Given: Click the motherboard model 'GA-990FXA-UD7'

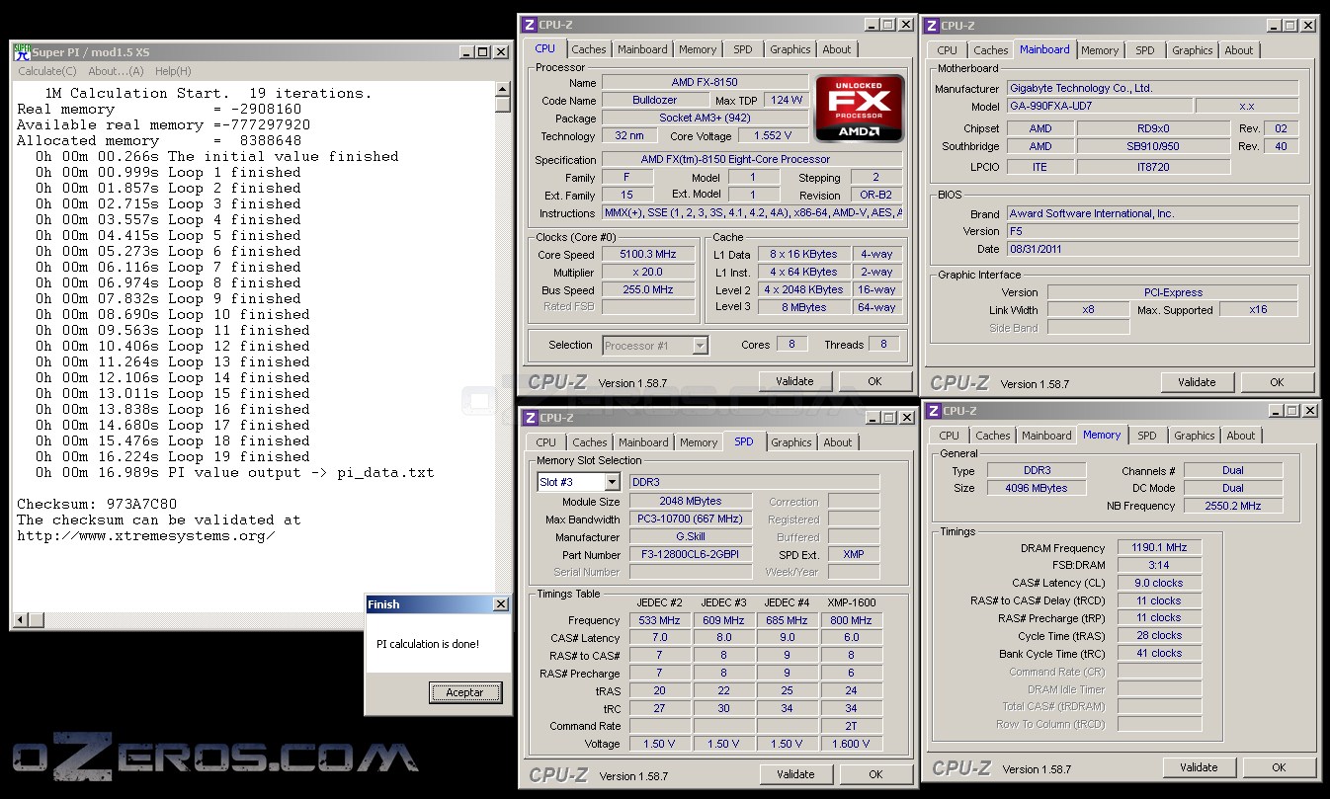Looking at the screenshot, I should pos(1098,106).
